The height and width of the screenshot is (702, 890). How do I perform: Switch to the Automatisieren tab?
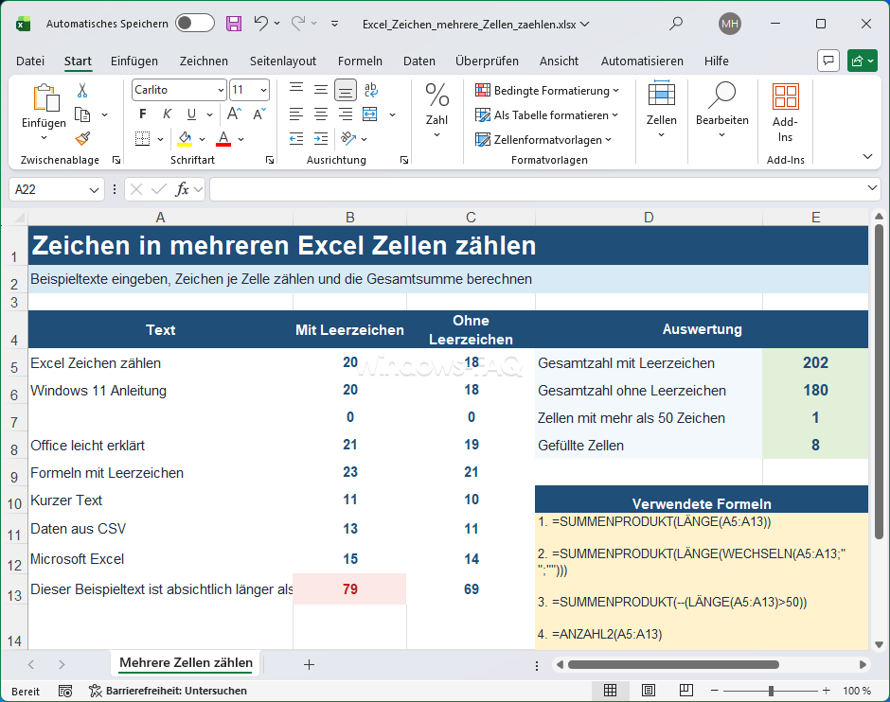642,61
